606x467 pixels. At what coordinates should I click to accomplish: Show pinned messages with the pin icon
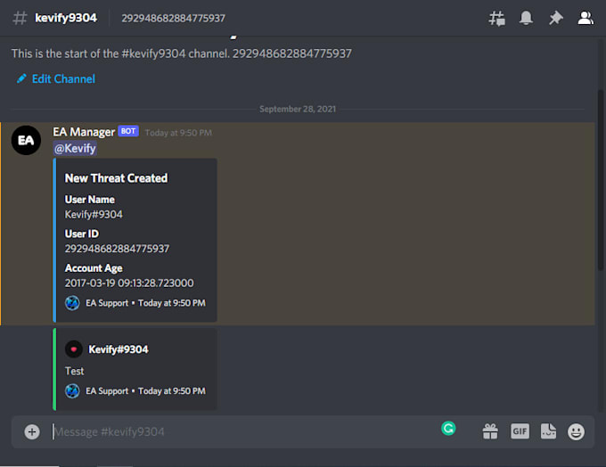click(x=556, y=18)
